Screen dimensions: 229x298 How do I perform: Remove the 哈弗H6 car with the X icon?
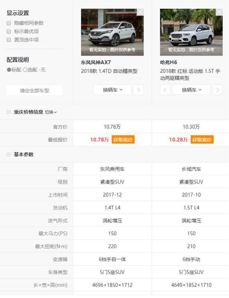click(219, 12)
